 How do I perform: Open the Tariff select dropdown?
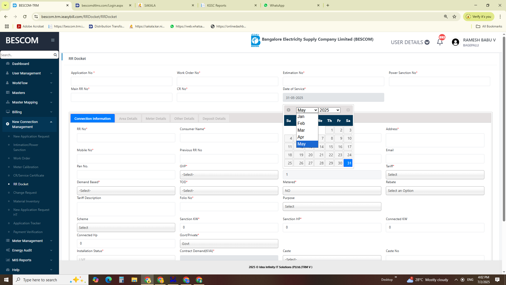point(435,175)
